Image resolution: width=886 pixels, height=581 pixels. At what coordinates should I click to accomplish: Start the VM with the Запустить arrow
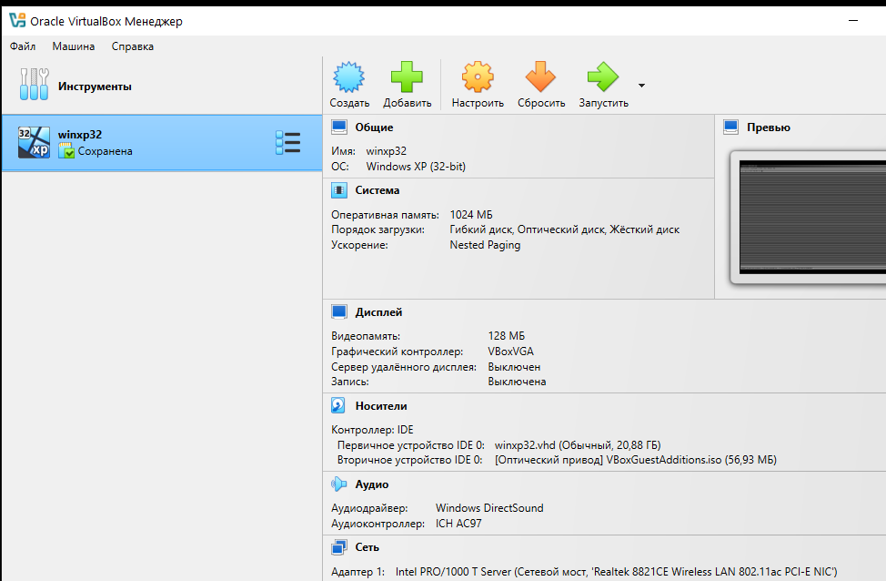point(602,78)
